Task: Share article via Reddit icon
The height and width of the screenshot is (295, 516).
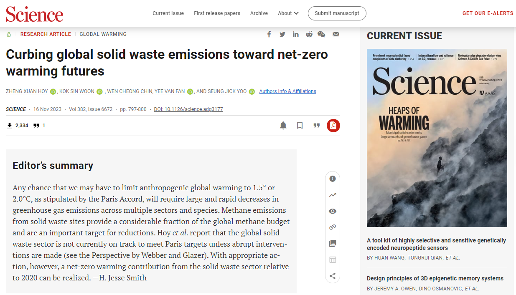Action: (309, 34)
